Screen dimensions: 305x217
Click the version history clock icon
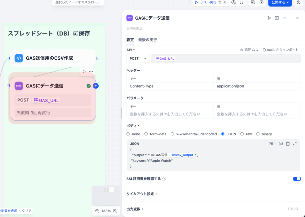tap(298, 2)
